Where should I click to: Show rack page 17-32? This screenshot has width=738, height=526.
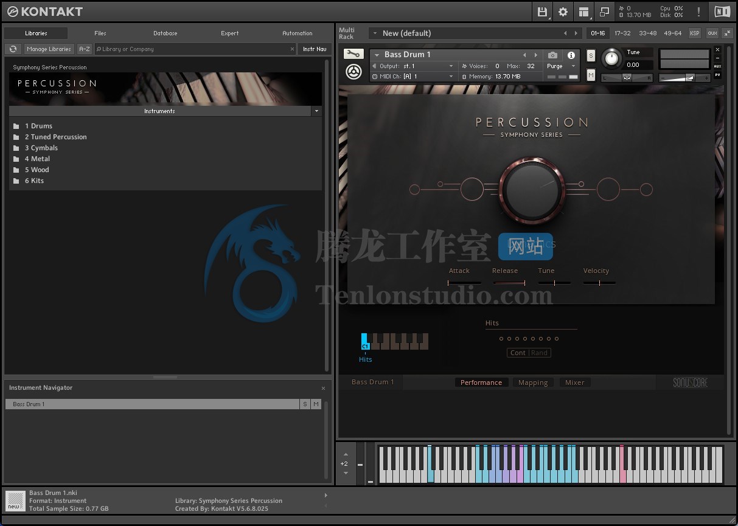click(x=622, y=33)
